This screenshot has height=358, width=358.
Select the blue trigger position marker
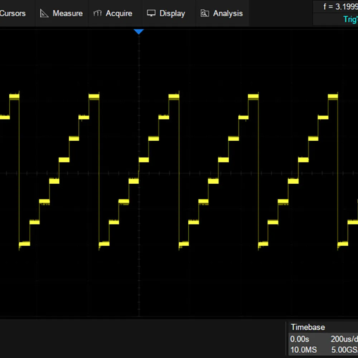[139, 32]
